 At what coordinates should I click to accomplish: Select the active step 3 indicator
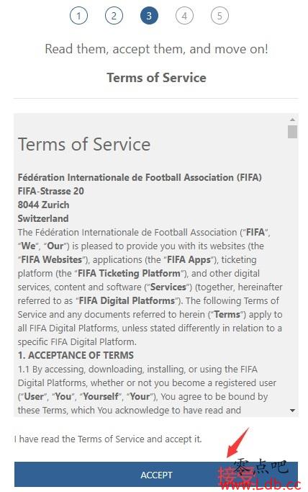149,16
